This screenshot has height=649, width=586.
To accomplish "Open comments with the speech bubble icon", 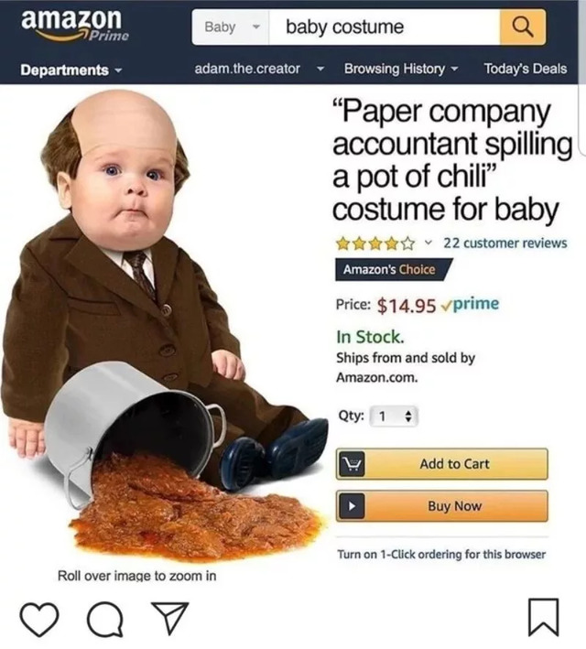I will 105,619.
